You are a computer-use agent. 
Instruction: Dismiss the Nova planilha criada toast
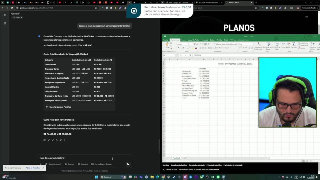pos(43,168)
